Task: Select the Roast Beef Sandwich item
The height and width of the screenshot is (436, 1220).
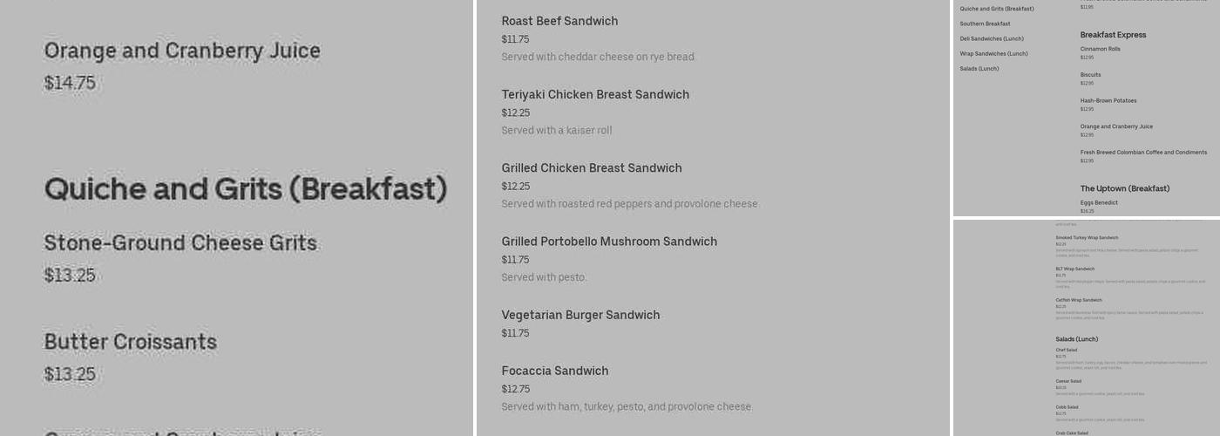Action: (559, 21)
